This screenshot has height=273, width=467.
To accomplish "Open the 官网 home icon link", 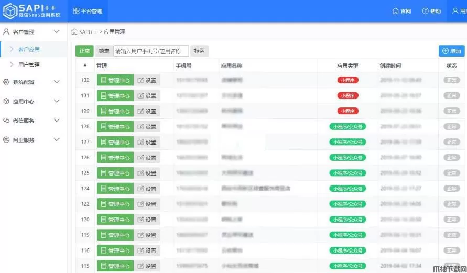I will tap(396, 11).
